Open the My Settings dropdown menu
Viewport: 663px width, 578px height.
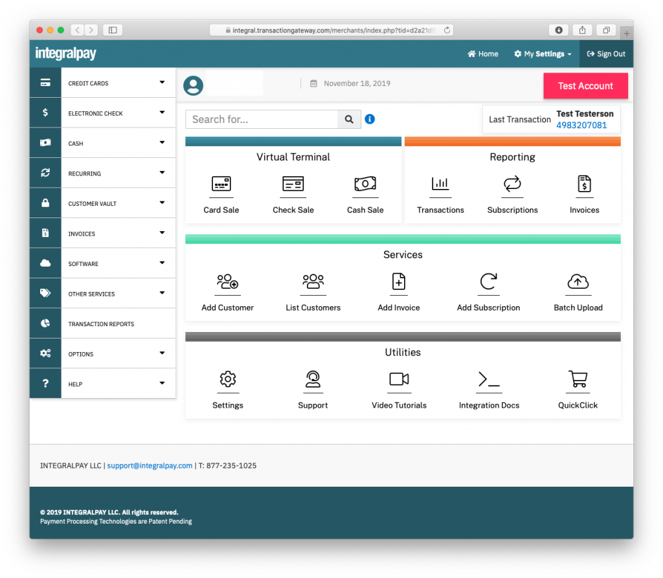pos(543,54)
